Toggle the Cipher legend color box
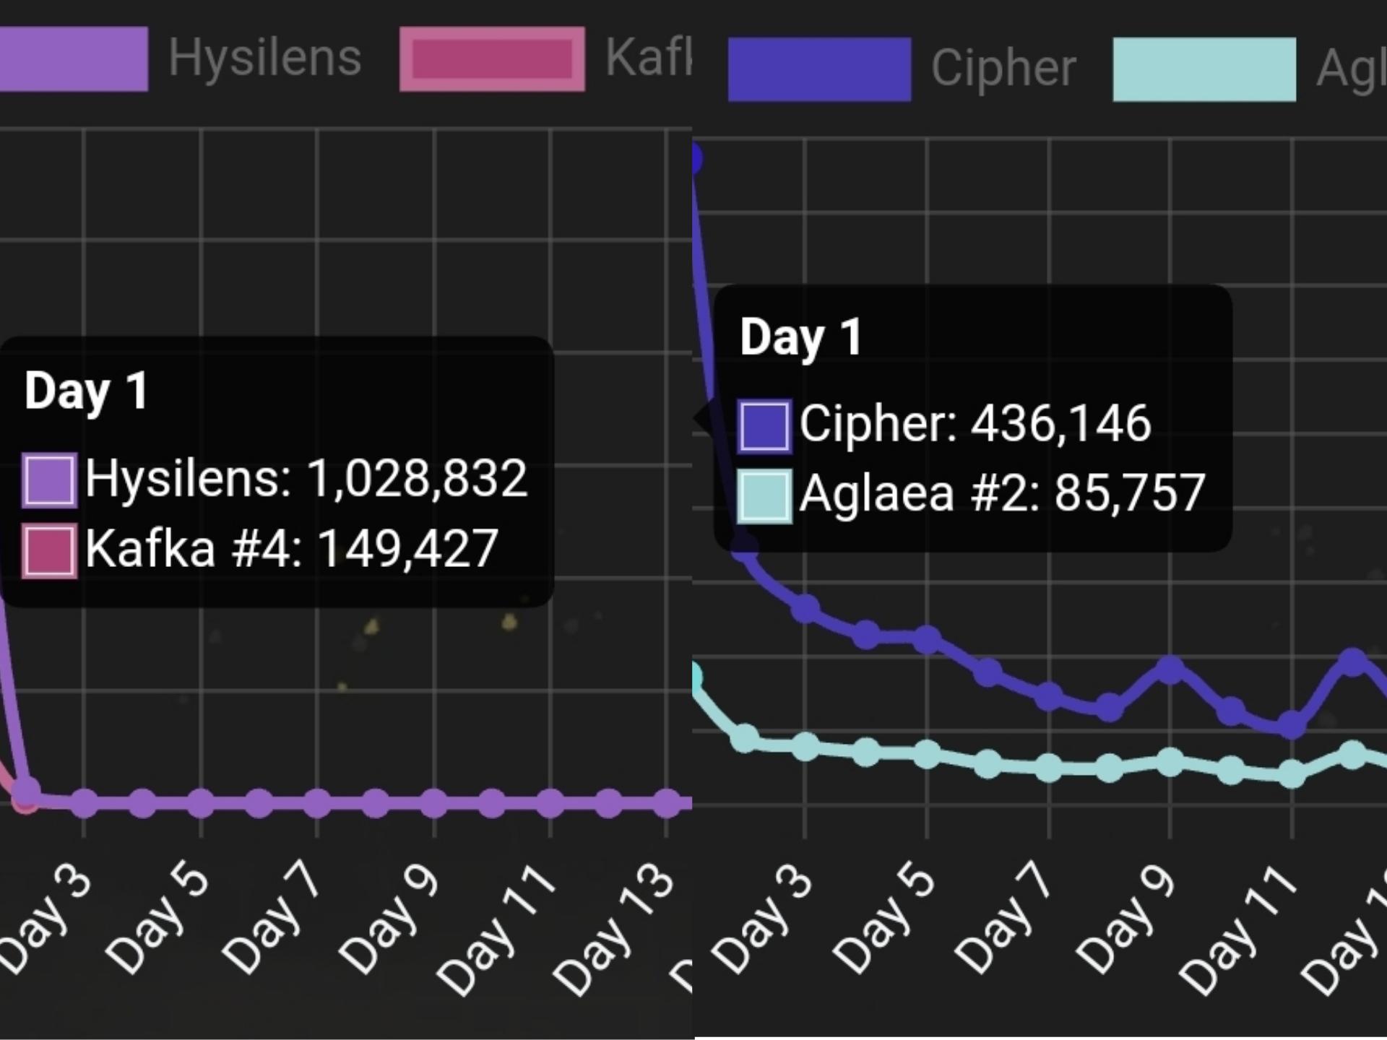 tap(819, 69)
